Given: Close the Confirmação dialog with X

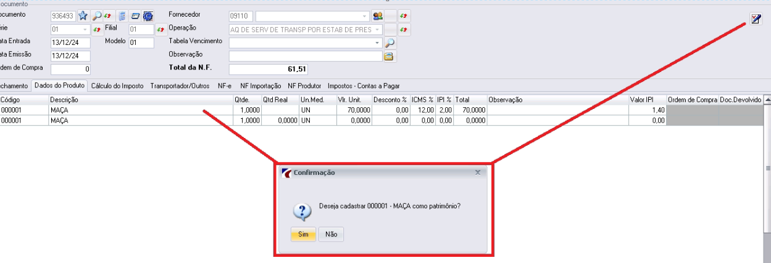Looking at the screenshot, I should pyautogui.click(x=477, y=172).
